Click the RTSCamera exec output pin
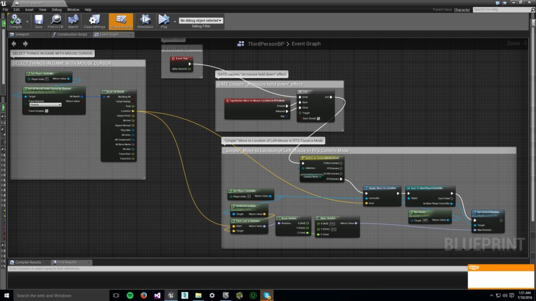The height and width of the screenshot is (301, 536). [341, 179]
